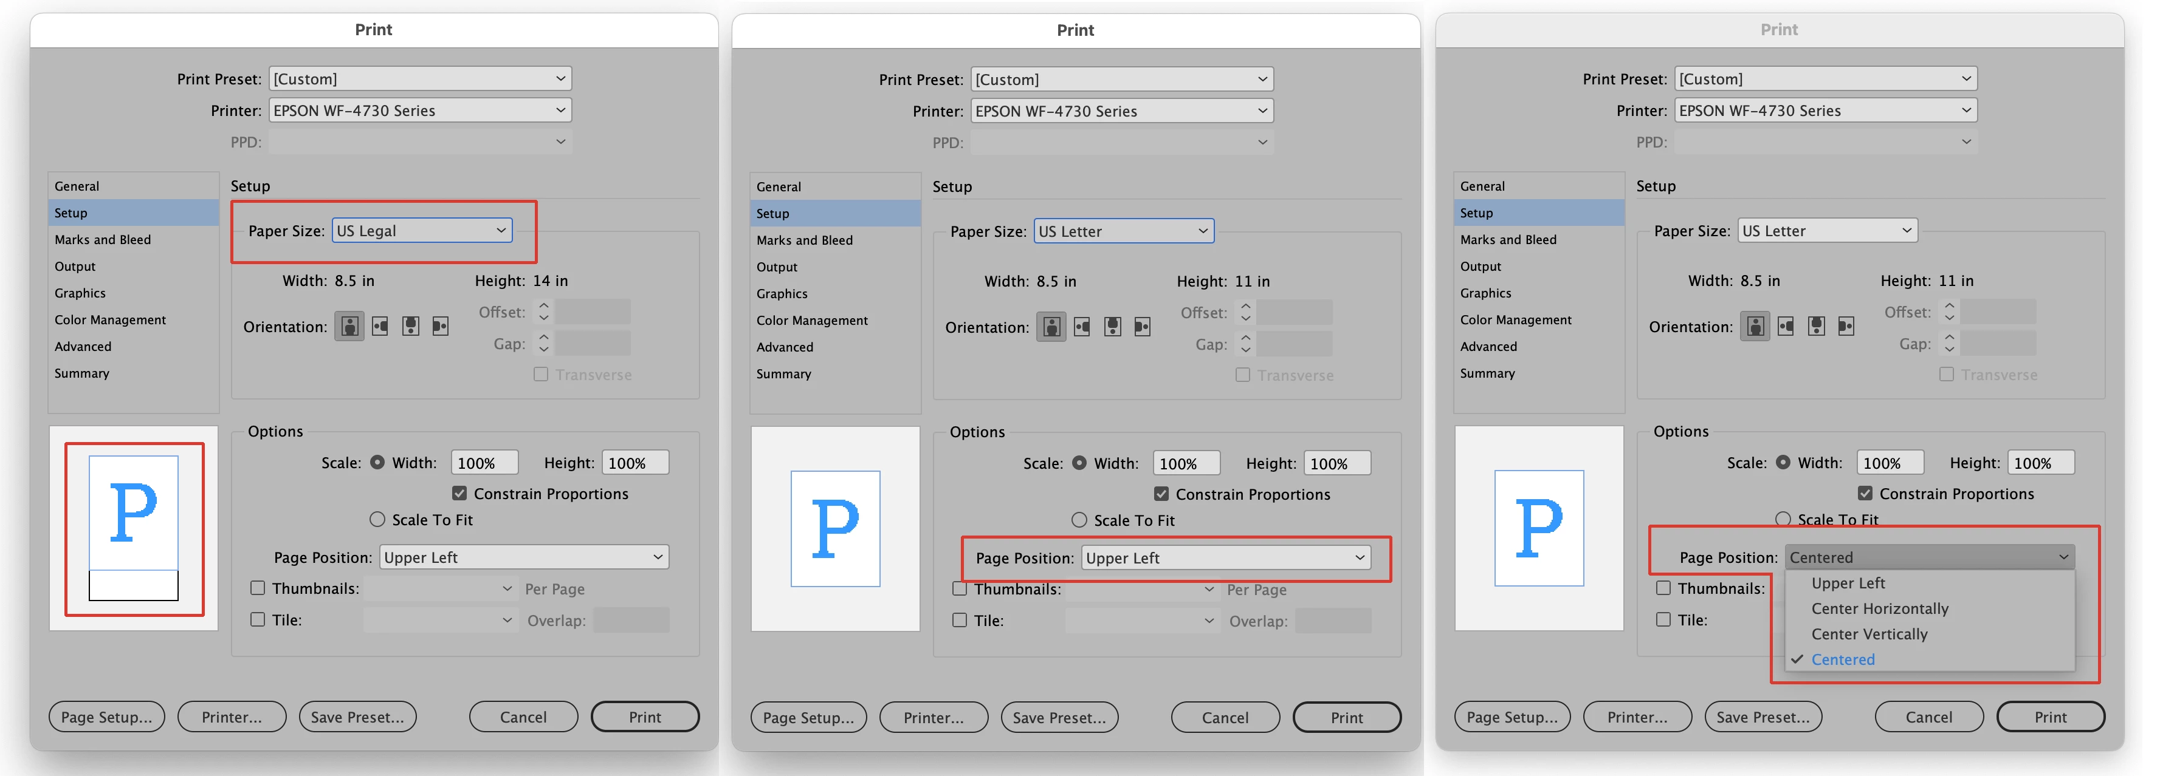Open Printer dropdown in the US Legal dialog
This screenshot has width=2160, height=776.
pyautogui.click(x=419, y=111)
